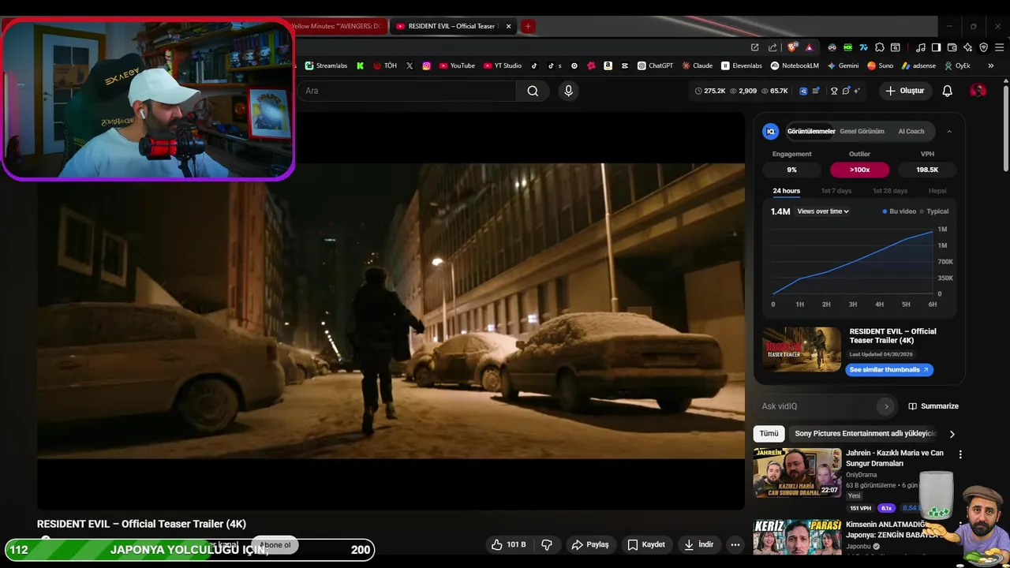Screen dimensions: 1010x568
Task: Select 1st 7 days time range
Action: click(x=836, y=191)
